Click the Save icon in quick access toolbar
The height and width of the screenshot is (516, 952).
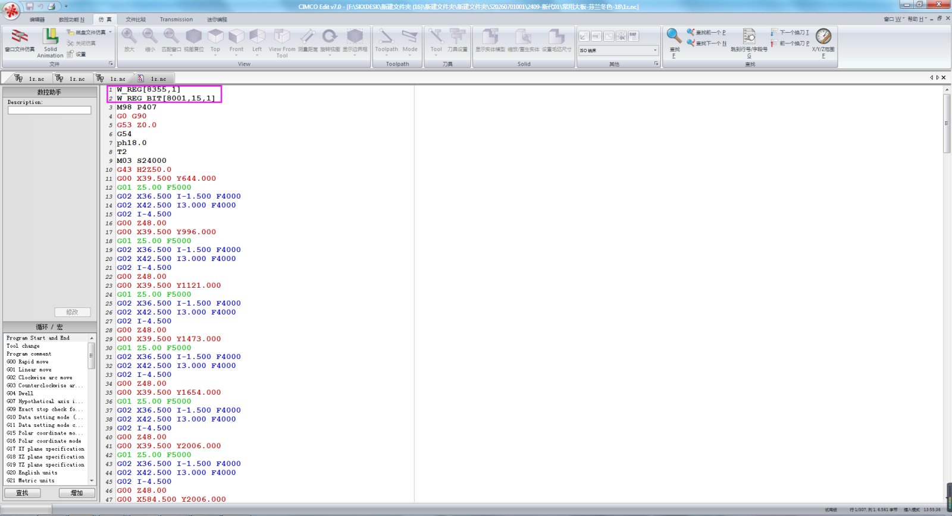click(30, 7)
